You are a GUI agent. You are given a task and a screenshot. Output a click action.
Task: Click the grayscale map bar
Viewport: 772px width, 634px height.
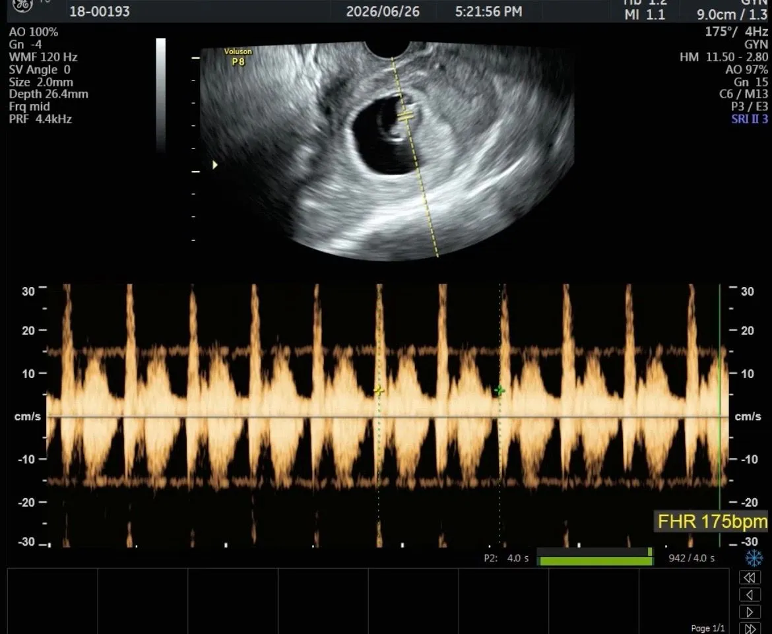point(160,94)
